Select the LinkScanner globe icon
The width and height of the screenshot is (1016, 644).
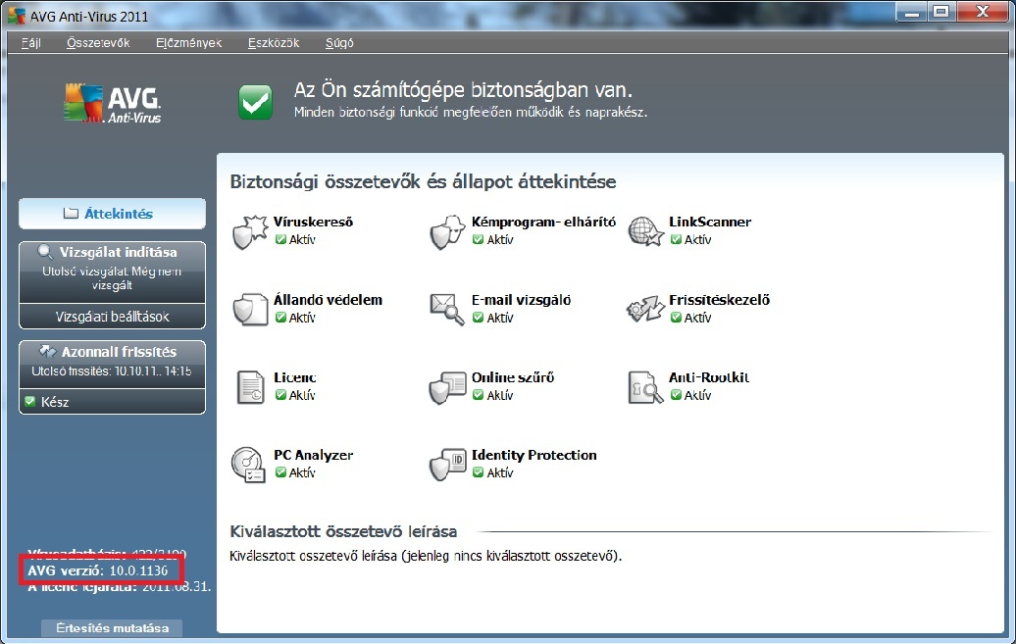644,232
